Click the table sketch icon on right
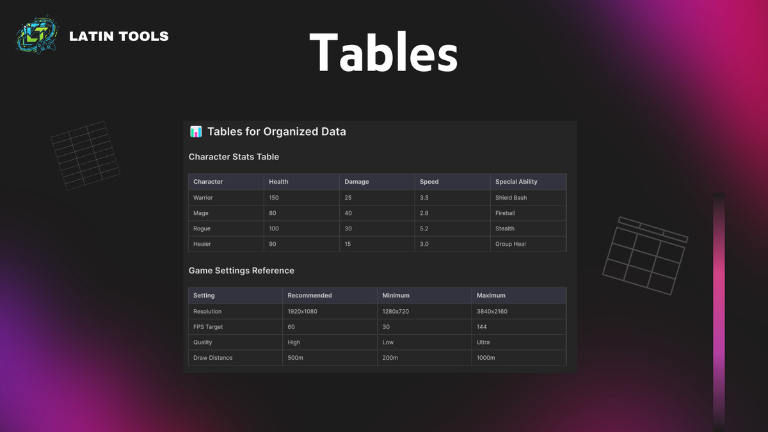The width and height of the screenshot is (768, 432). (643, 255)
